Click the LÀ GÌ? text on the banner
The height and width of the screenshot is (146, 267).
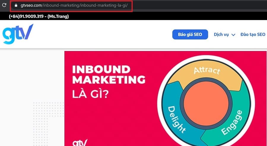click(x=90, y=94)
